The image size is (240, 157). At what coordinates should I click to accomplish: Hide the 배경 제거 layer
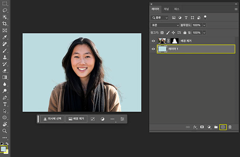pos(153,41)
